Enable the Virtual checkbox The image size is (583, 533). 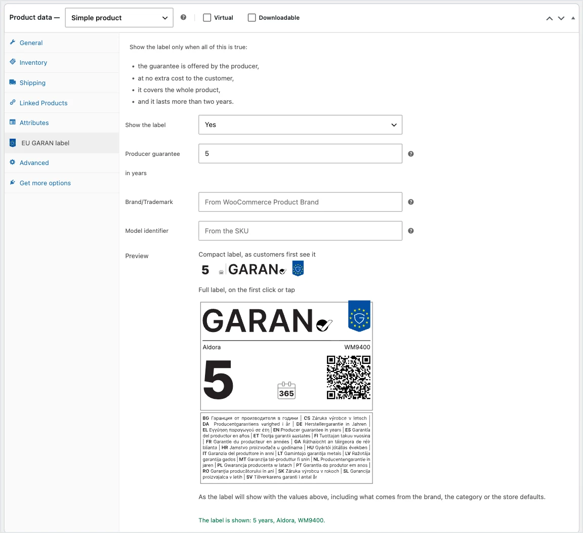point(207,18)
